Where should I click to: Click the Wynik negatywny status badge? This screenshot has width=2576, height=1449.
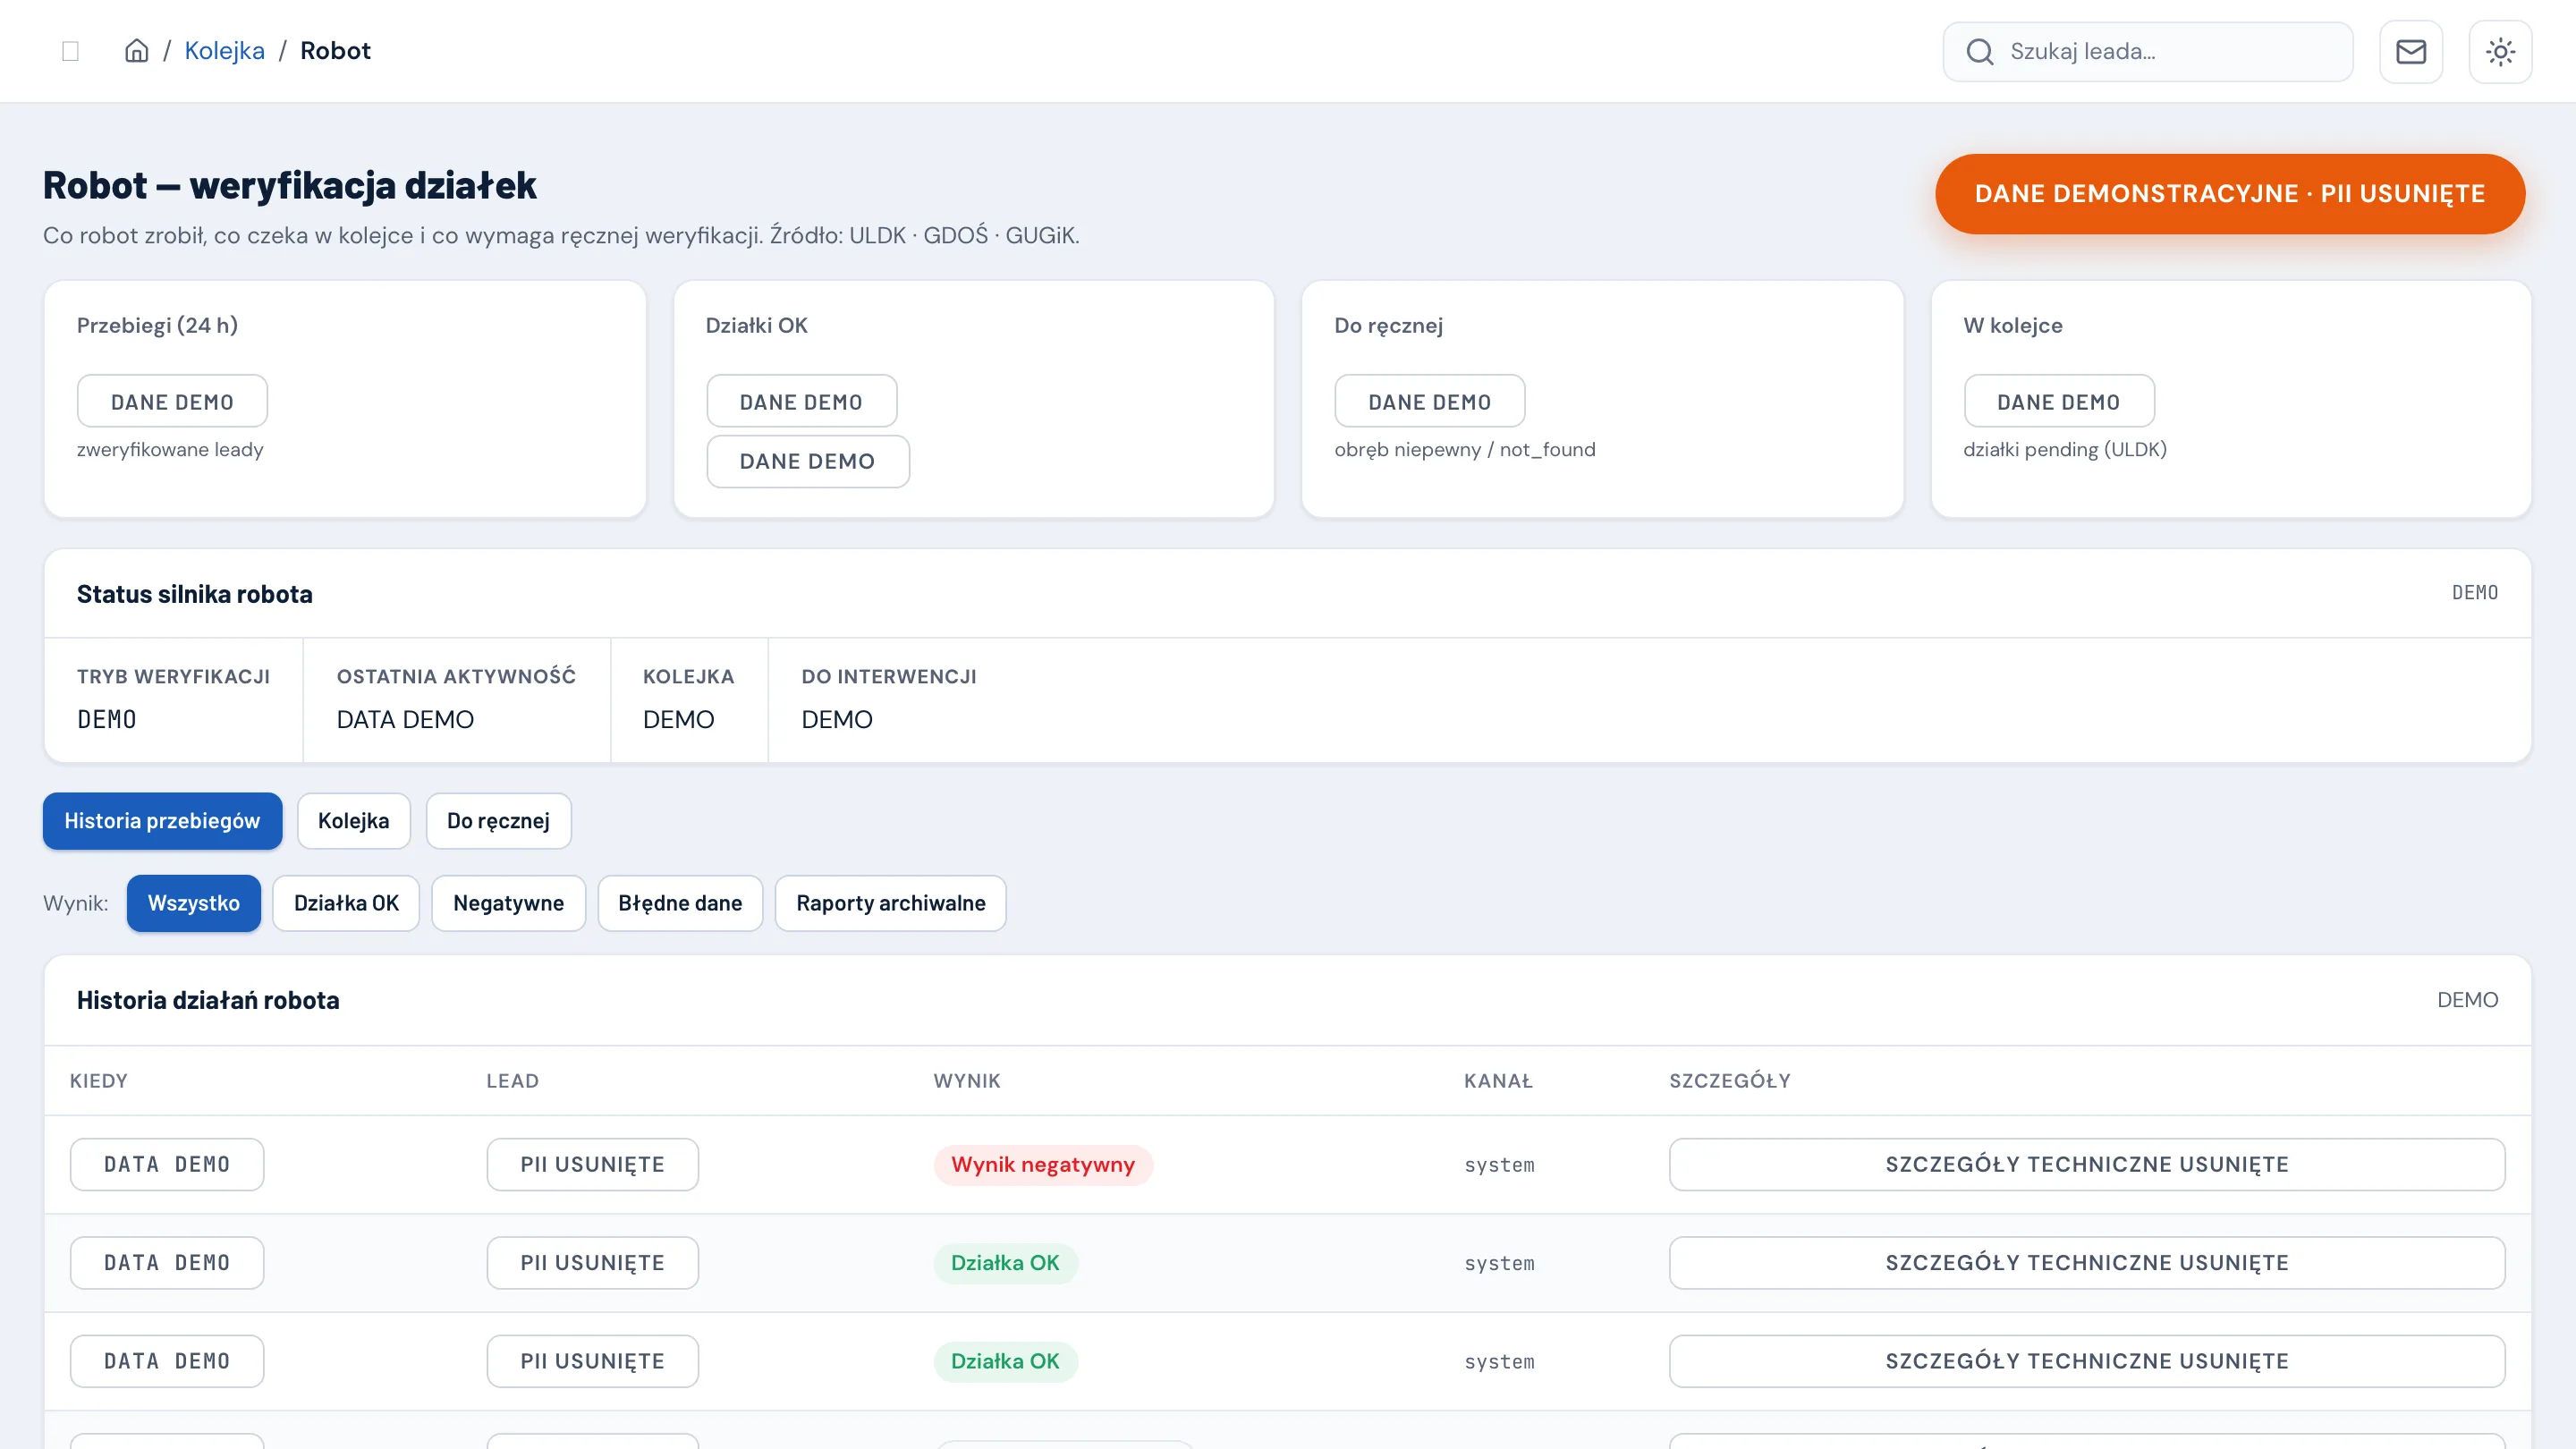pyautogui.click(x=1043, y=1165)
